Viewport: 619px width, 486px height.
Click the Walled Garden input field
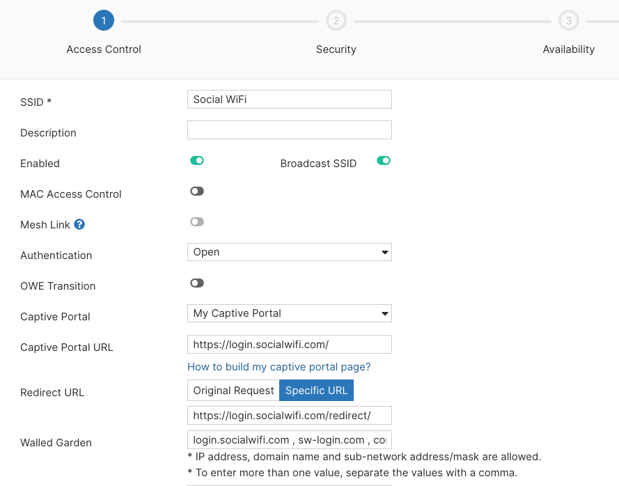click(289, 440)
